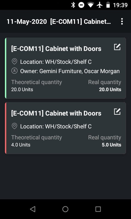
Task: Tap the airplane mode status icon
Action: [x=100, y=5]
